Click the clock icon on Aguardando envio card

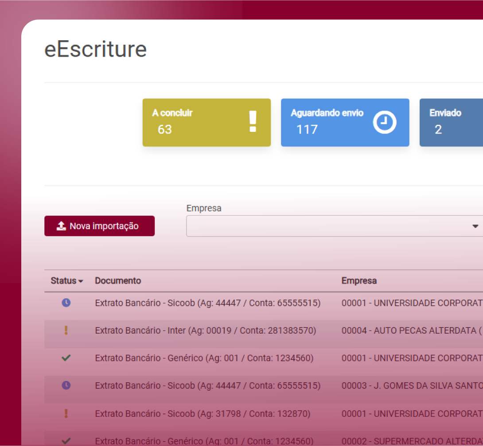coord(384,123)
